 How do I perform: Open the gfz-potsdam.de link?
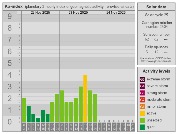(x=156, y=61)
